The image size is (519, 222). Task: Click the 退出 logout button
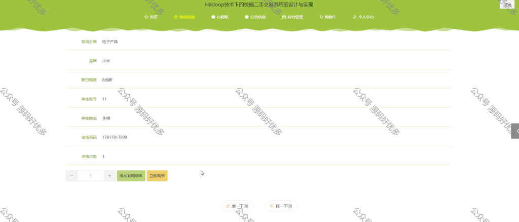[507, 5]
